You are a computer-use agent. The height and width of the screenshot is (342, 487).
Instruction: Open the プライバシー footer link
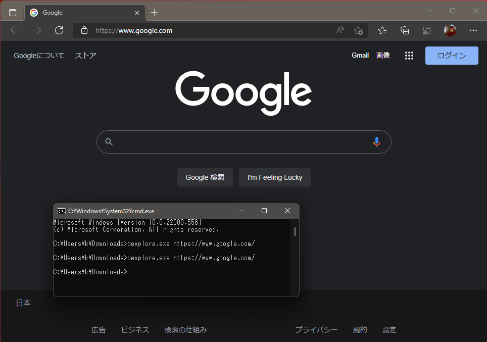tap(316, 330)
